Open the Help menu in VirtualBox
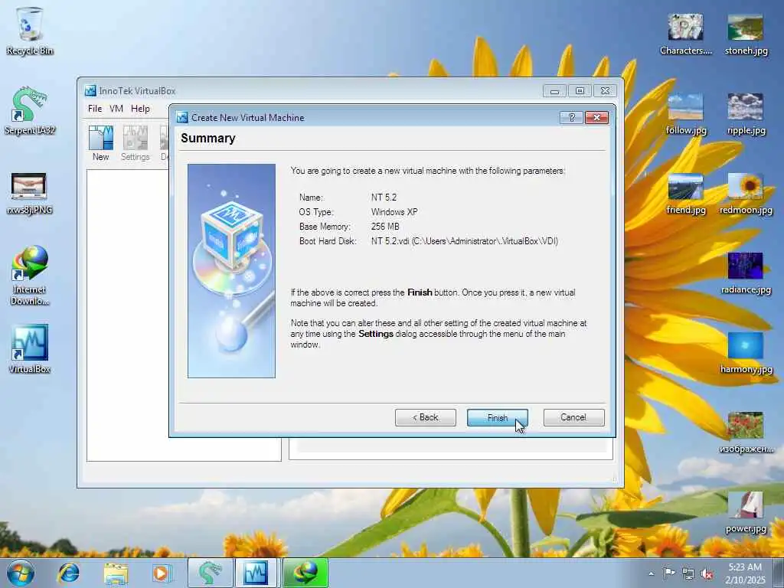This screenshot has width=784, height=588. [x=140, y=109]
